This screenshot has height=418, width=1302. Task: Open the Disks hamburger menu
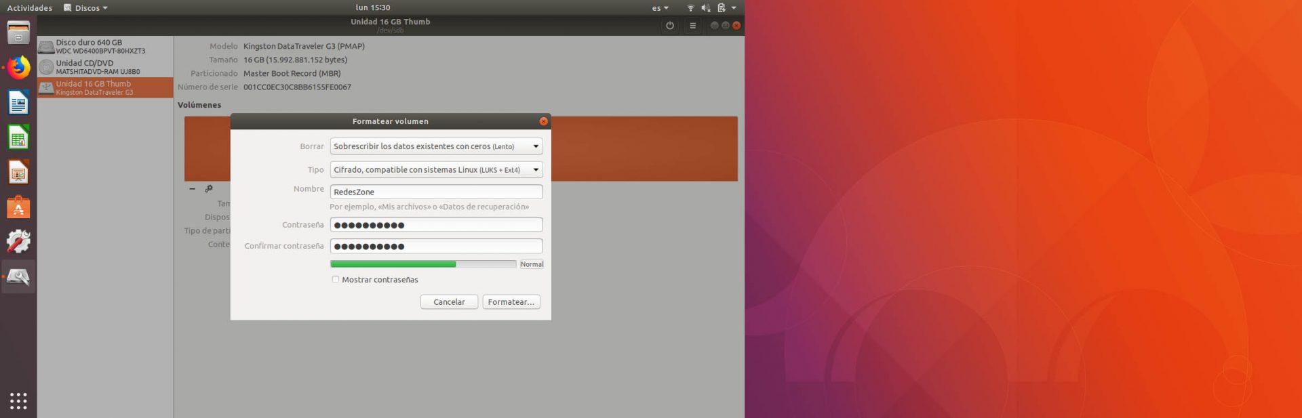(x=692, y=26)
